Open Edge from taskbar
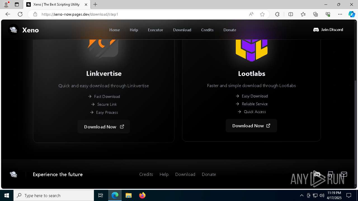 tap(115, 195)
